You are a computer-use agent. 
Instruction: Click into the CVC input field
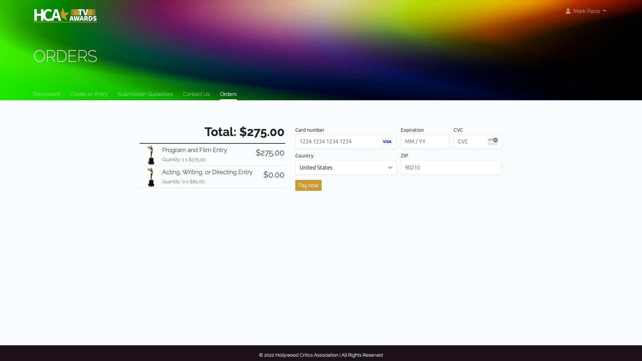(470, 141)
